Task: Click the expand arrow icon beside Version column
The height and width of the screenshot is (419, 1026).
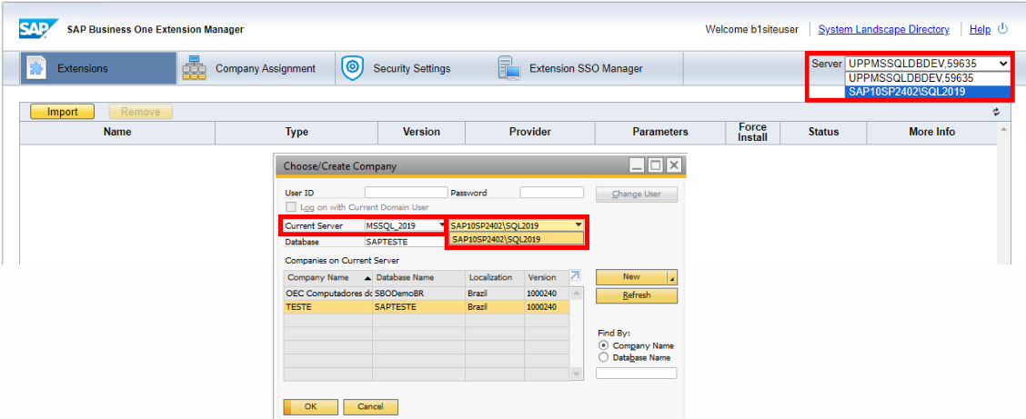Action: pyautogui.click(x=576, y=275)
